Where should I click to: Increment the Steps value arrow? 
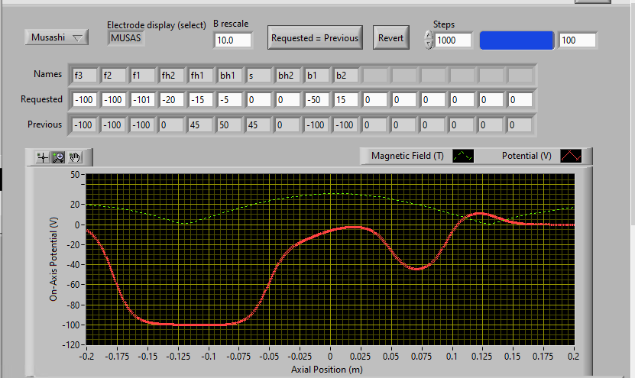429,36
